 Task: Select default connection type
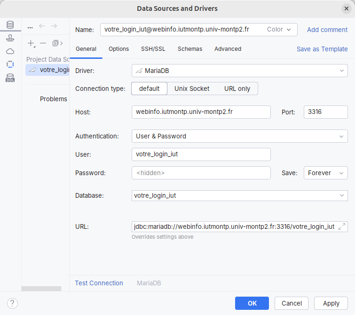(x=149, y=89)
